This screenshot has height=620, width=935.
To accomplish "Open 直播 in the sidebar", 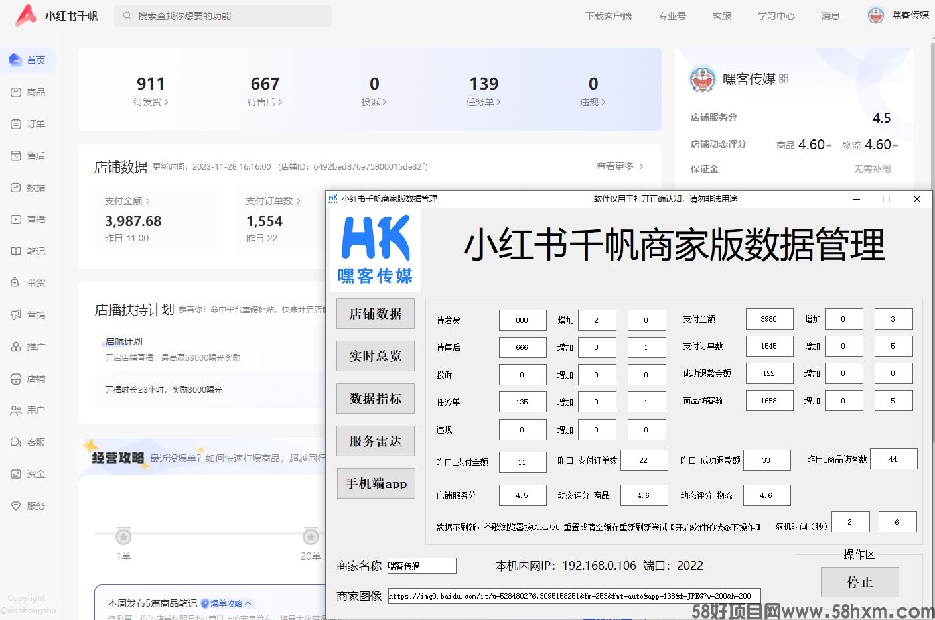I will coord(27,219).
